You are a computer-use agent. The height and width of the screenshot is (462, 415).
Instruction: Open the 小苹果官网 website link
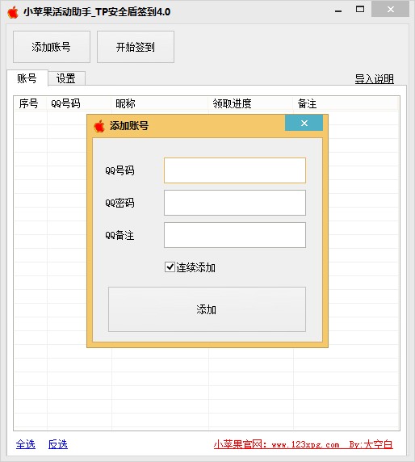point(304,444)
